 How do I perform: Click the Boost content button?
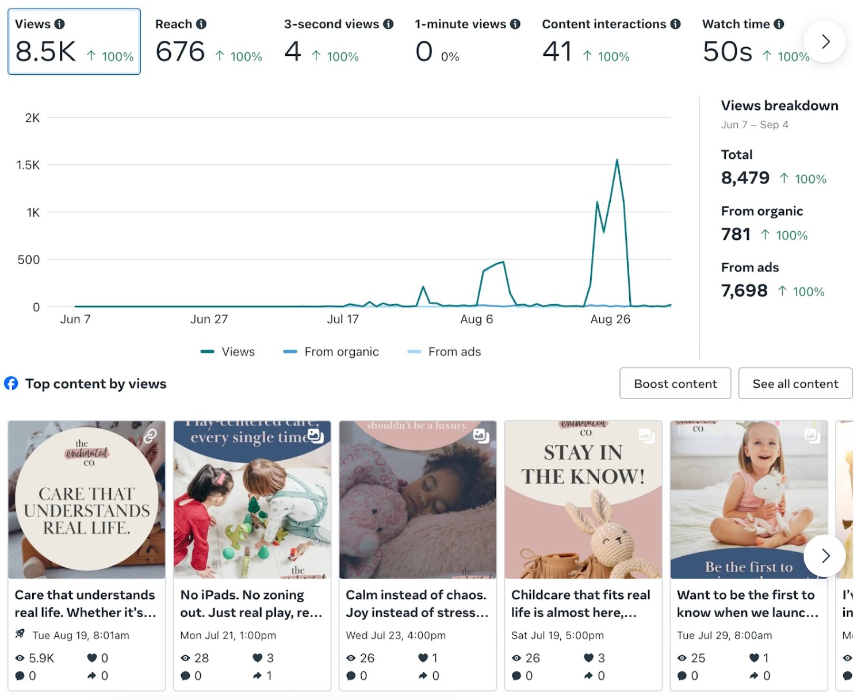coord(675,384)
